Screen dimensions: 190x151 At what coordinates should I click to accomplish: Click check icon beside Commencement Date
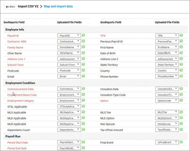coord(83,89)
